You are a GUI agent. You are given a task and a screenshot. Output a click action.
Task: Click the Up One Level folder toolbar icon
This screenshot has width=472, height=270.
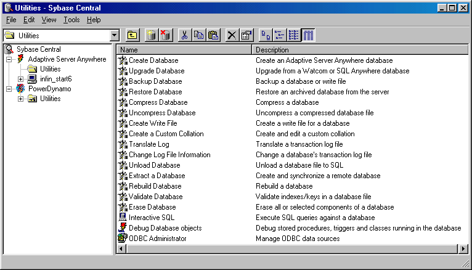tap(132, 35)
